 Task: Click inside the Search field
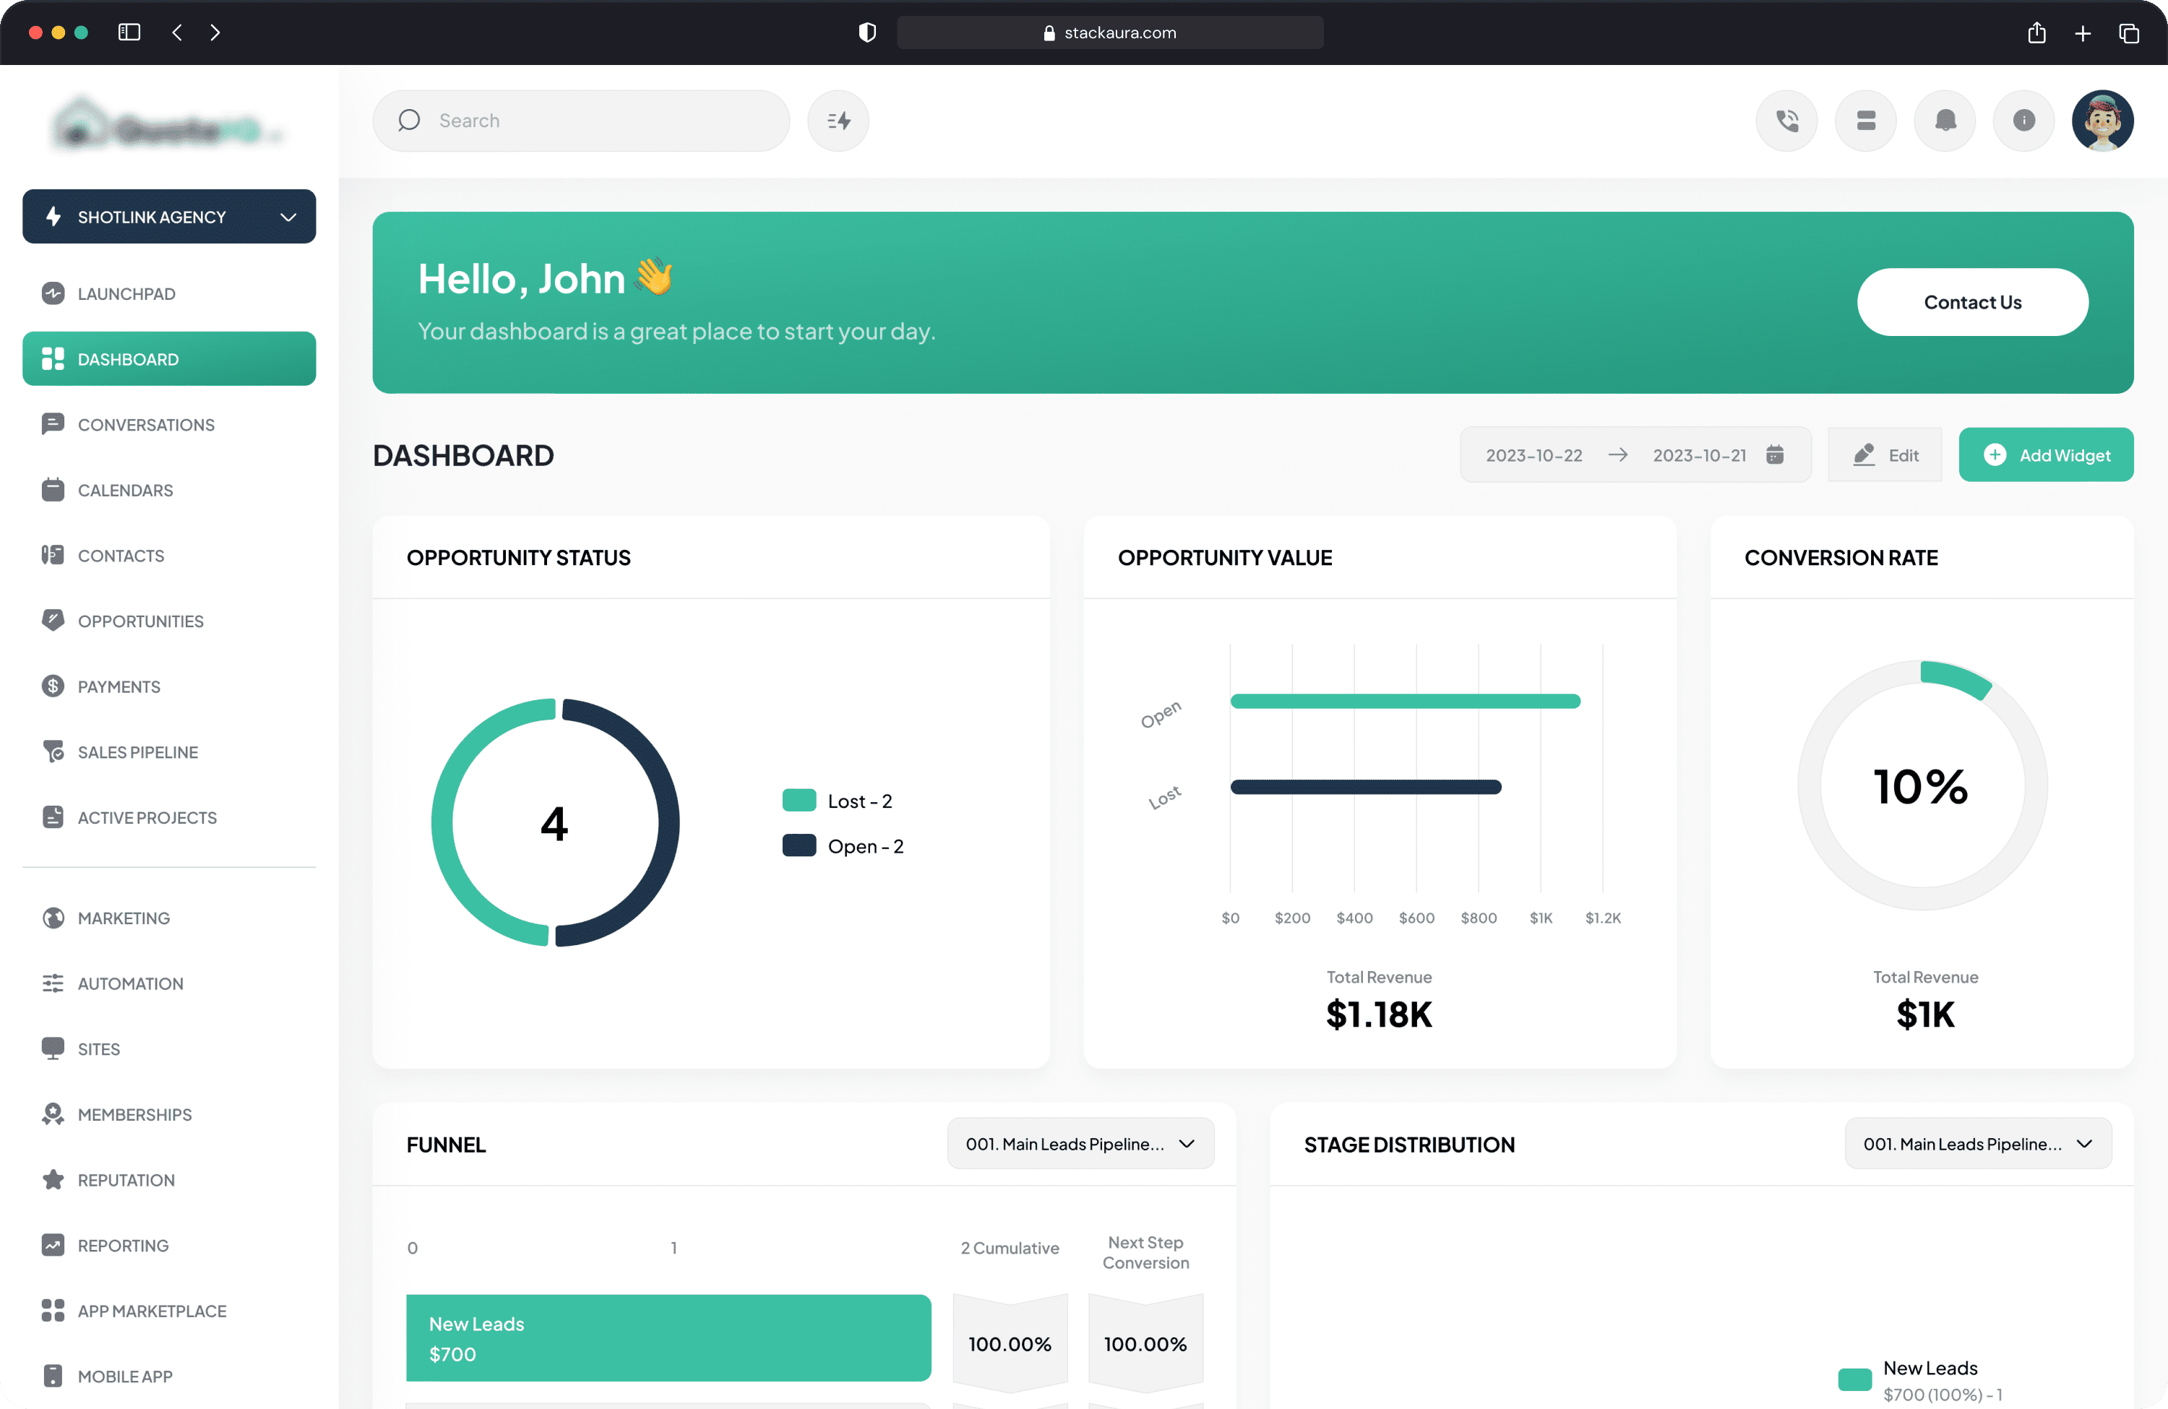(581, 120)
